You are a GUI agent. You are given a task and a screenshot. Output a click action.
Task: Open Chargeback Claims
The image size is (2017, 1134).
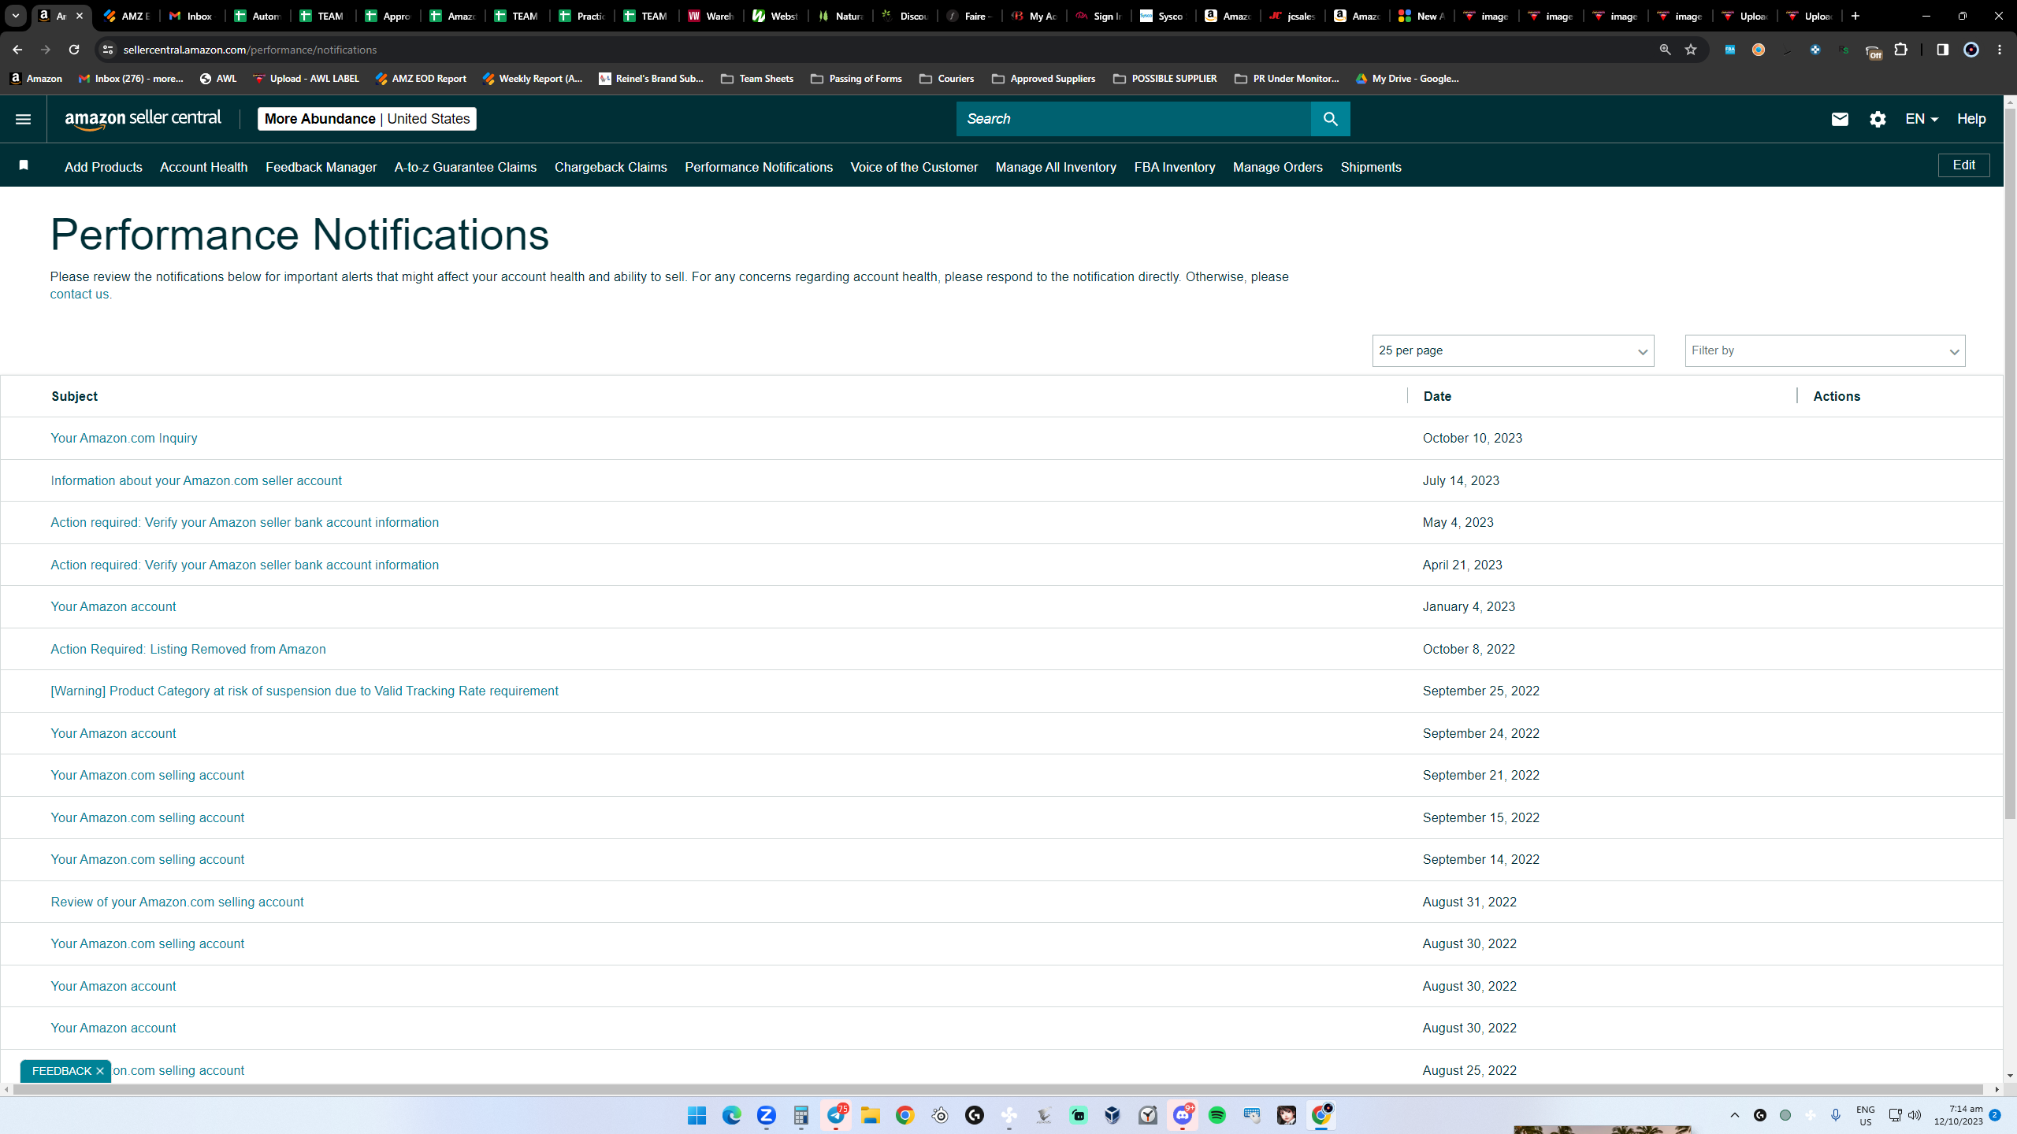[611, 167]
